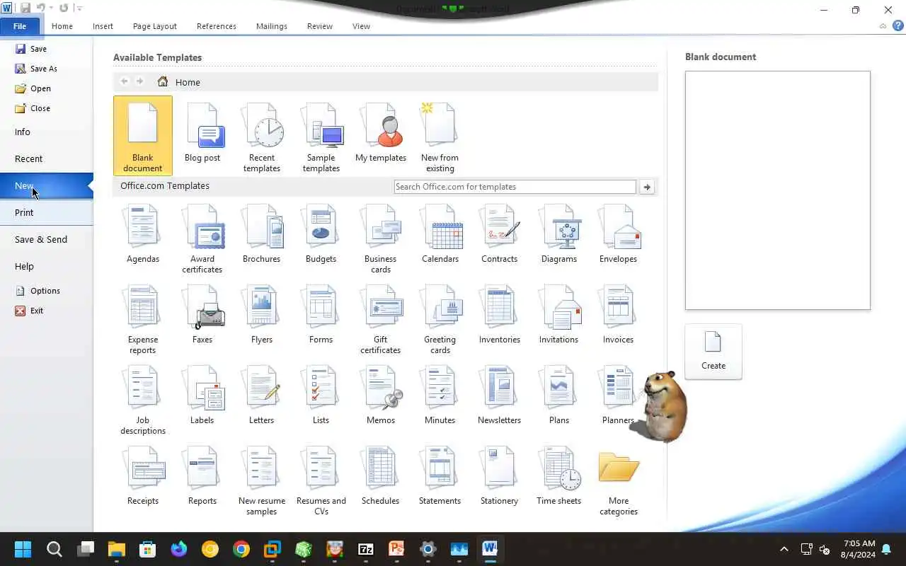The height and width of the screenshot is (566, 906).
Task: Focus the Search Office.com templates field
Action: 515,187
